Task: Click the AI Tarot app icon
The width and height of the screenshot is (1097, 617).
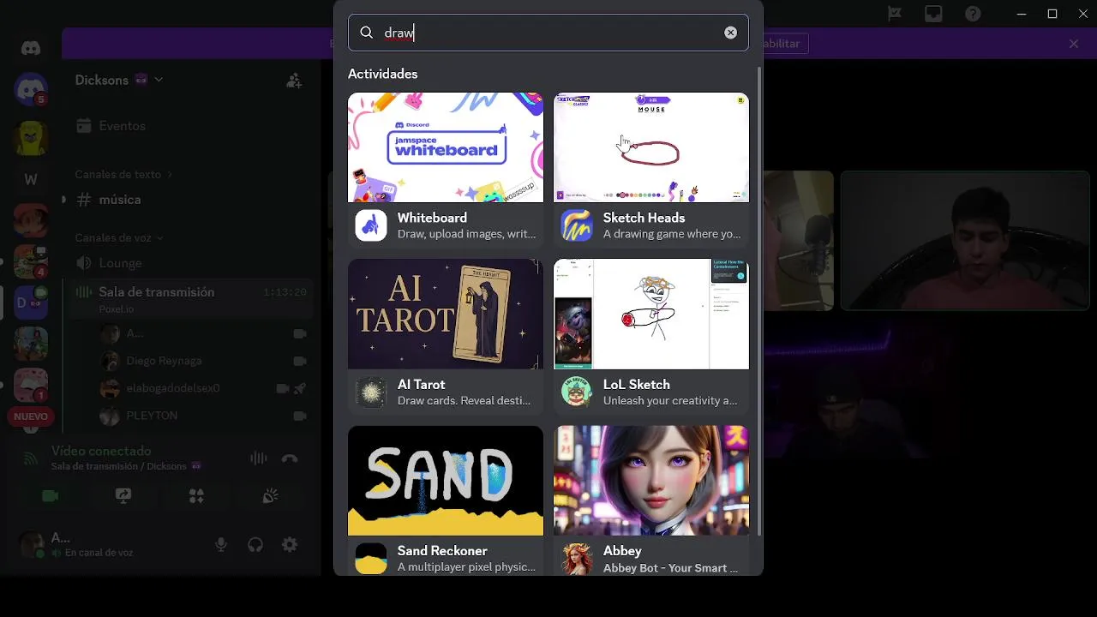Action: point(371,392)
